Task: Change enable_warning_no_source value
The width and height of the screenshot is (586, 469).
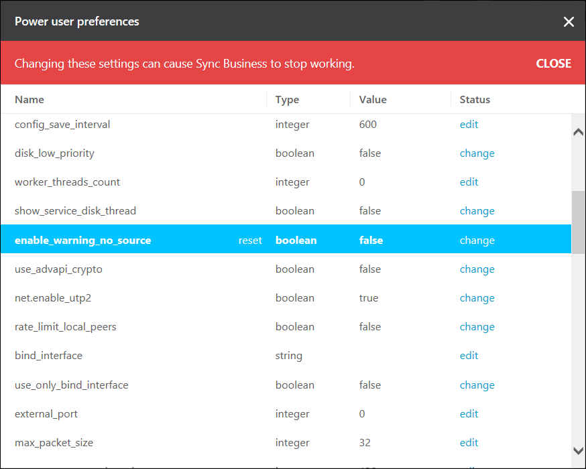Action: pyautogui.click(x=477, y=241)
